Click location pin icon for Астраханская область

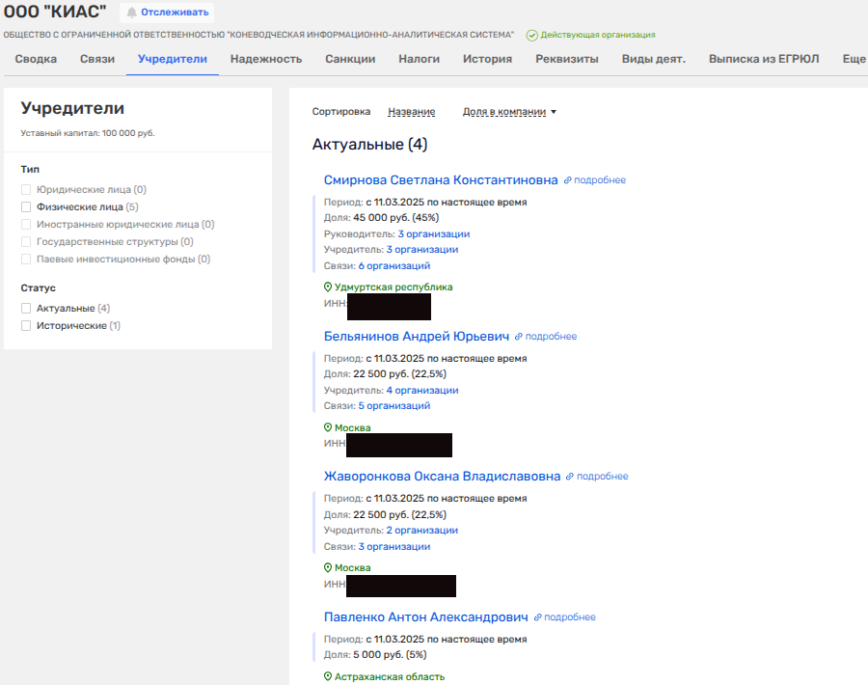pyautogui.click(x=328, y=677)
